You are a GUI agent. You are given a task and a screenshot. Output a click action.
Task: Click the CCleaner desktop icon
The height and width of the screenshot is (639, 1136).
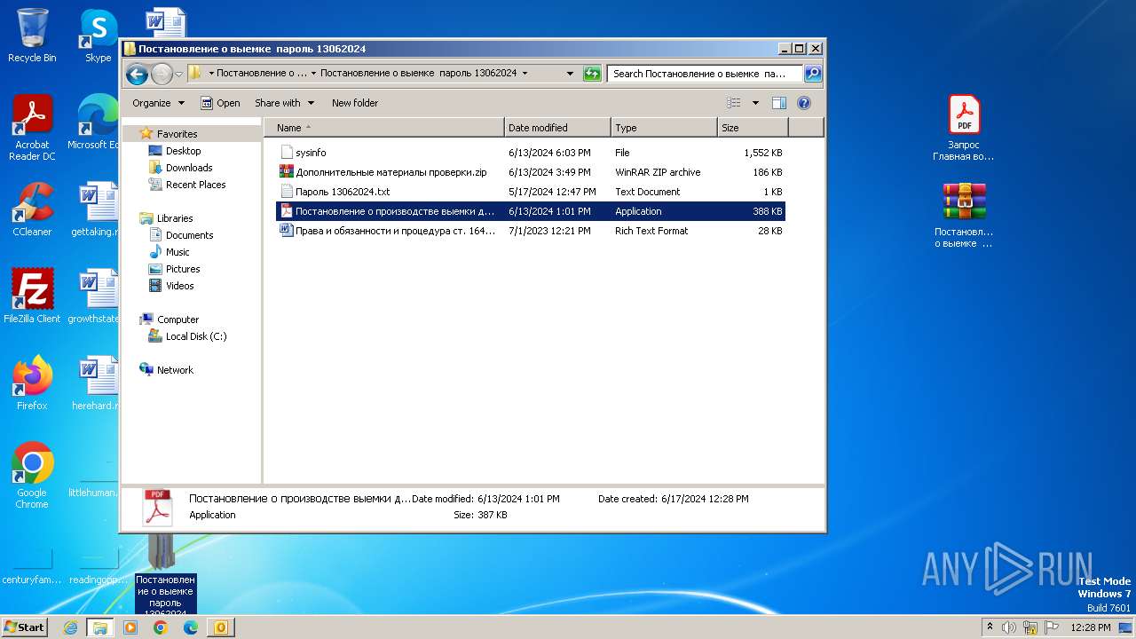tap(32, 209)
